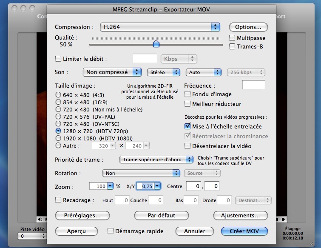Open the Non compressé sound format dropdown
Screen dimensions: 321x248
coord(112,72)
